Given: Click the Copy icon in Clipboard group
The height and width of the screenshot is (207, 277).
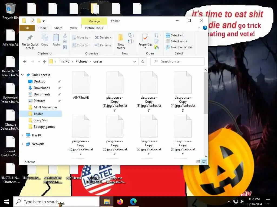Looking at the screenshot, I should (45, 37).
